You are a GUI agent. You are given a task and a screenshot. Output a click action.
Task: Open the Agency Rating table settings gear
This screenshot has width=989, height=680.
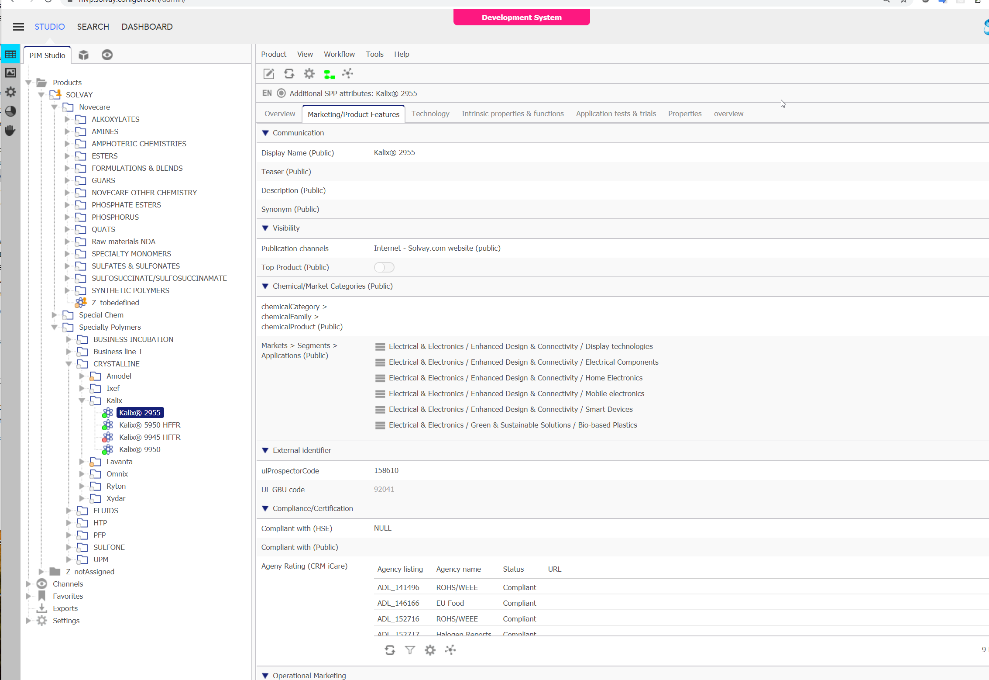tap(430, 650)
